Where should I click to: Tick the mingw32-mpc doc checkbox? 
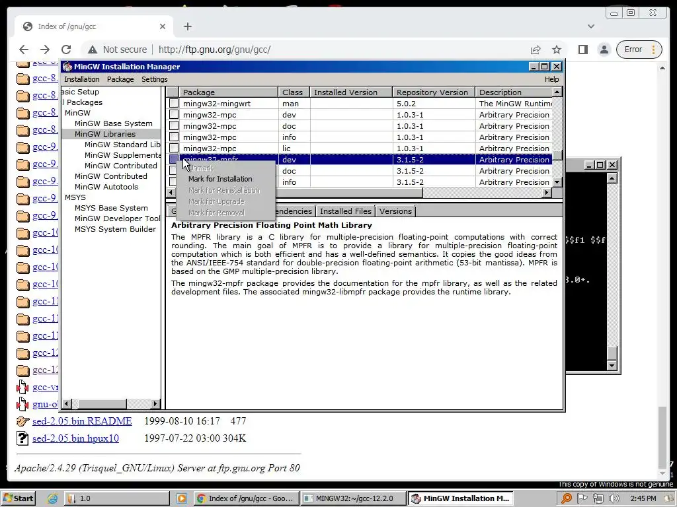click(x=174, y=126)
